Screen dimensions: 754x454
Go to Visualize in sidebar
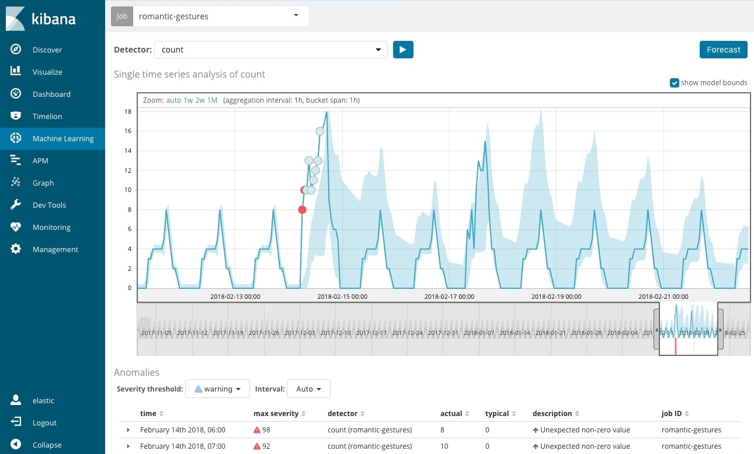(47, 72)
